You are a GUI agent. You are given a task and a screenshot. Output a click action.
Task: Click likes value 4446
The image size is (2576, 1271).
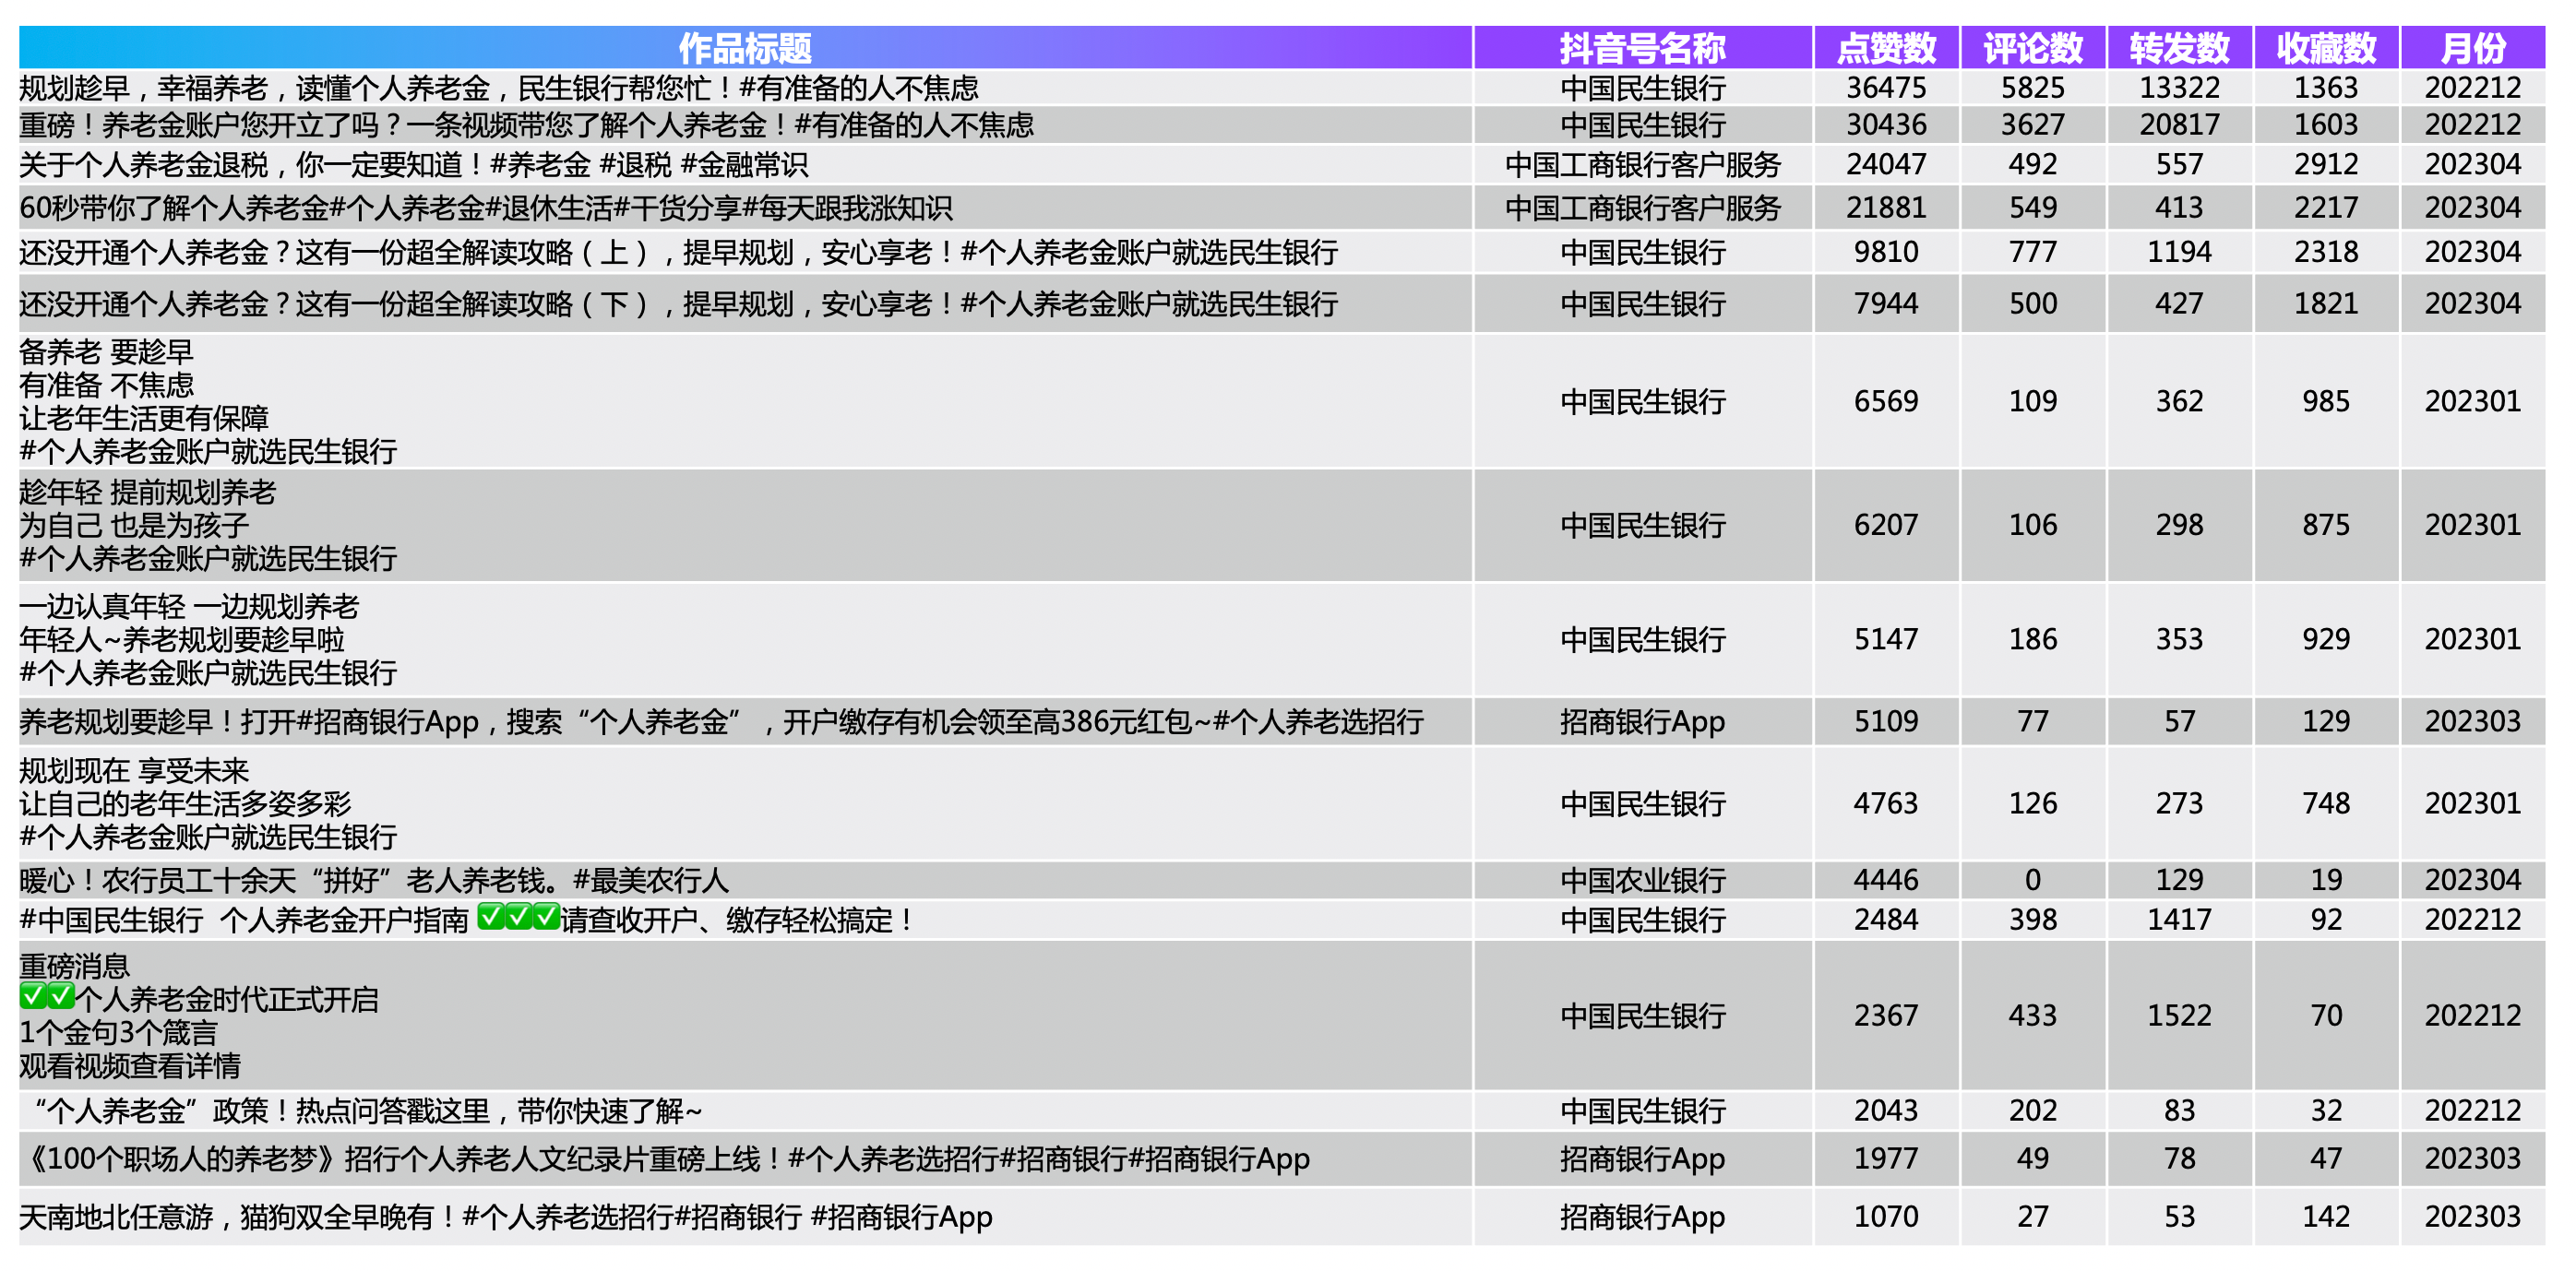1886,880
